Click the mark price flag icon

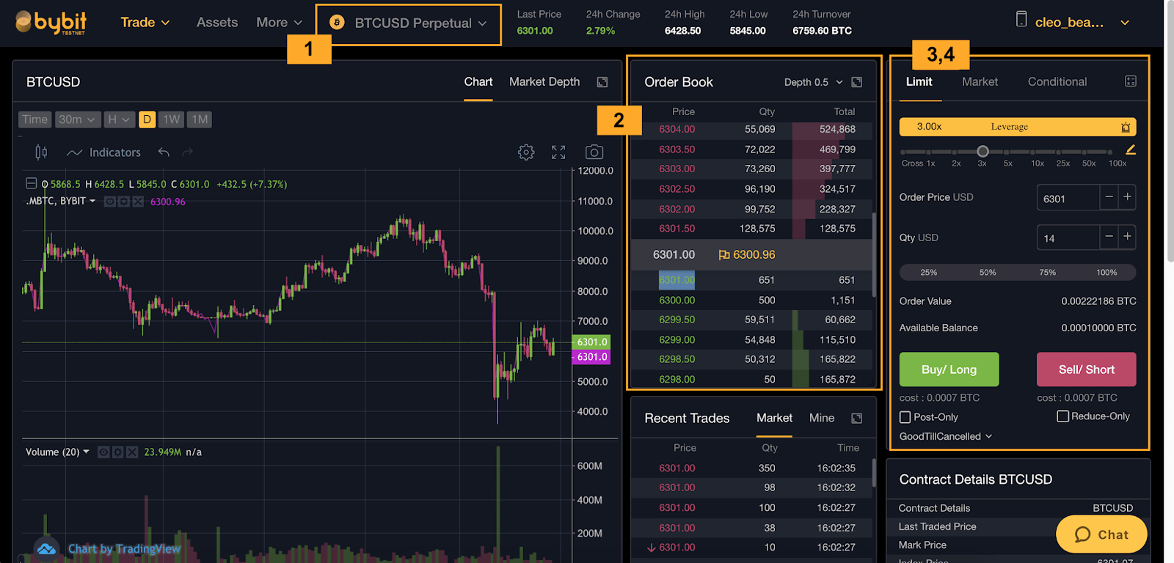click(x=723, y=255)
